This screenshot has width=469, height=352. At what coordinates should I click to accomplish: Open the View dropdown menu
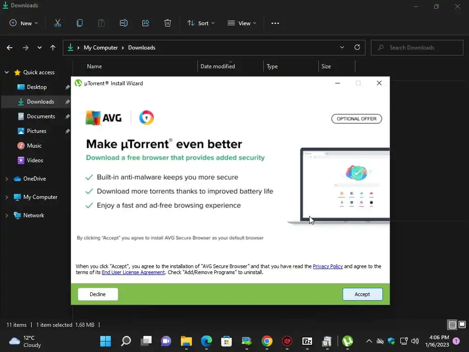242,23
